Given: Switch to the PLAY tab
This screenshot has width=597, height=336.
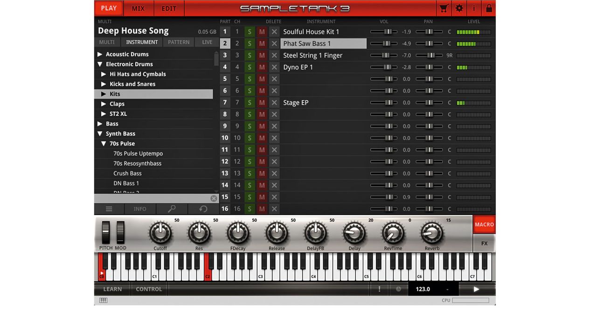Looking at the screenshot, I should pyautogui.click(x=109, y=8).
